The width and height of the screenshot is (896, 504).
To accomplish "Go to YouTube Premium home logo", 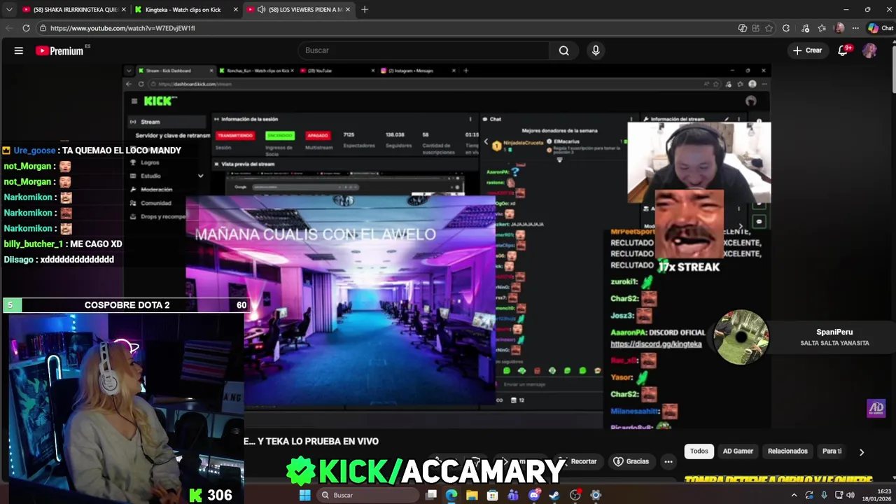I will click(x=62, y=50).
